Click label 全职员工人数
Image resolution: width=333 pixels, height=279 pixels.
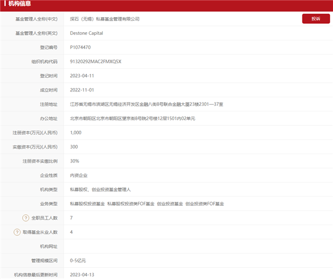(x=44, y=218)
